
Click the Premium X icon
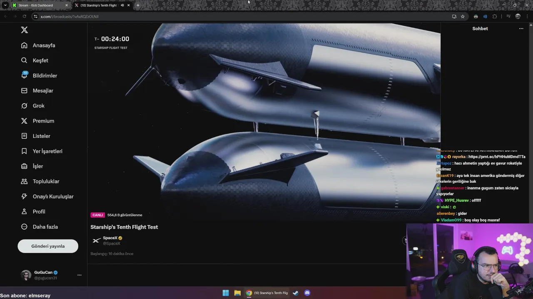click(24, 121)
